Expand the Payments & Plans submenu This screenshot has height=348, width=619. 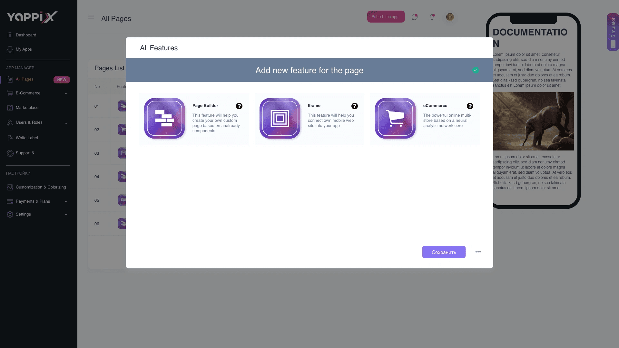[66, 201]
